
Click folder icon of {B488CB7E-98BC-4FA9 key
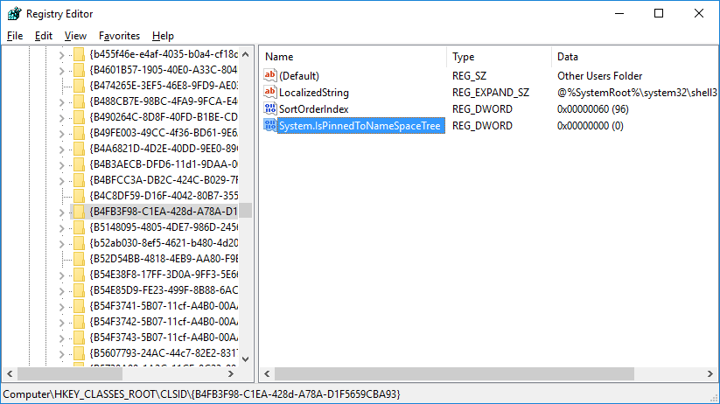(79, 101)
